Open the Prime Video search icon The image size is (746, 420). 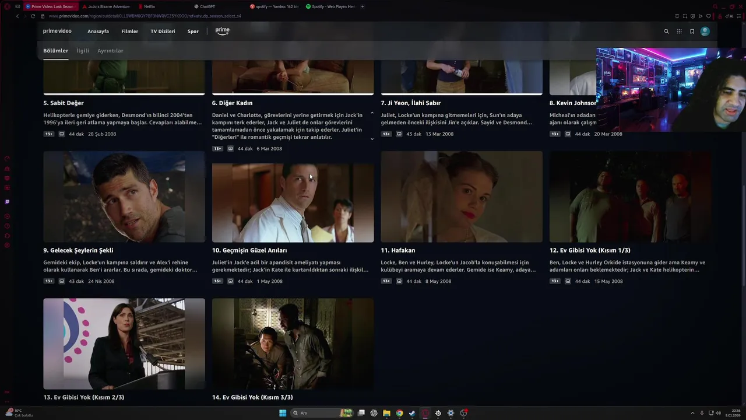point(666,32)
